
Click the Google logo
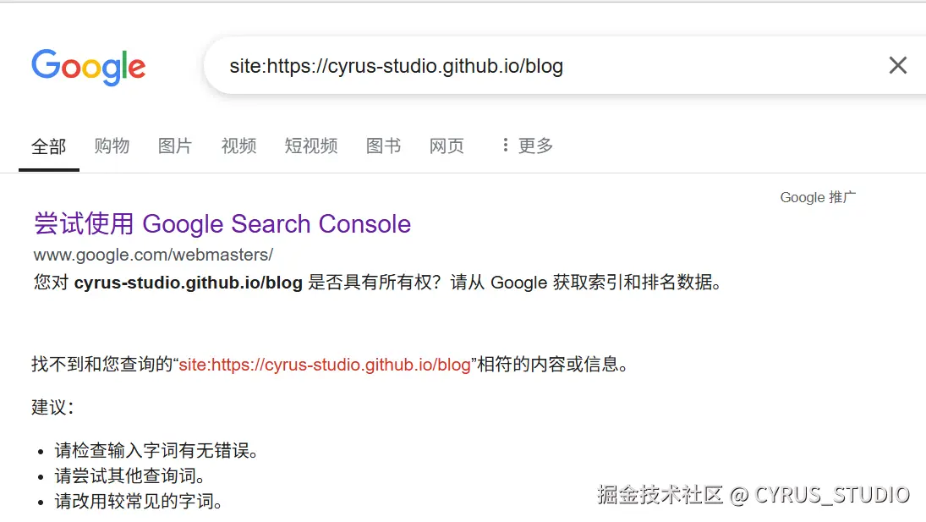[x=89, y=67]
